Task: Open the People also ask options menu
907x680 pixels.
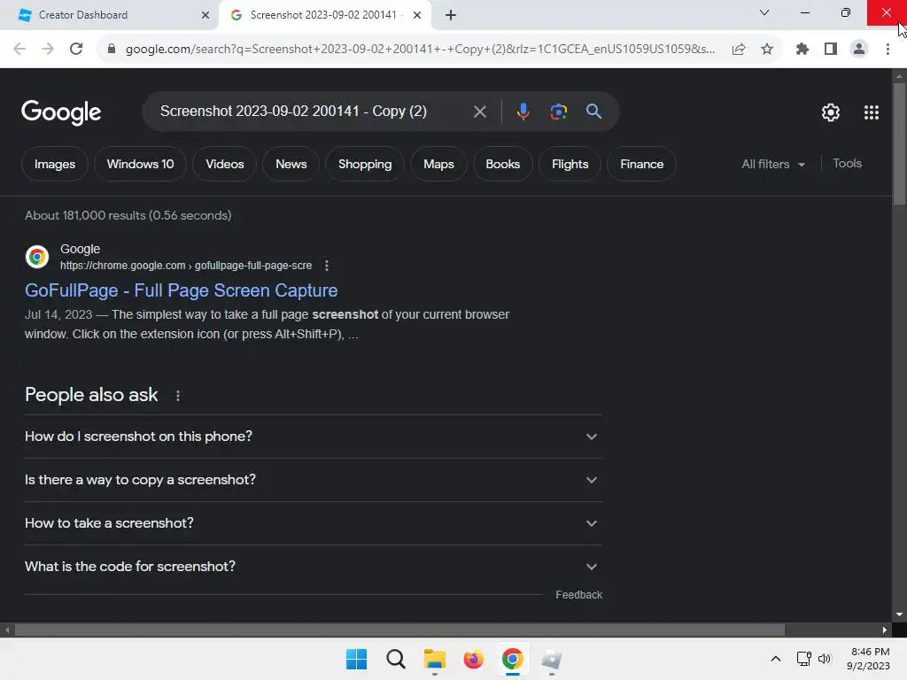Action: pyautogui.click(x=178, y=396)
